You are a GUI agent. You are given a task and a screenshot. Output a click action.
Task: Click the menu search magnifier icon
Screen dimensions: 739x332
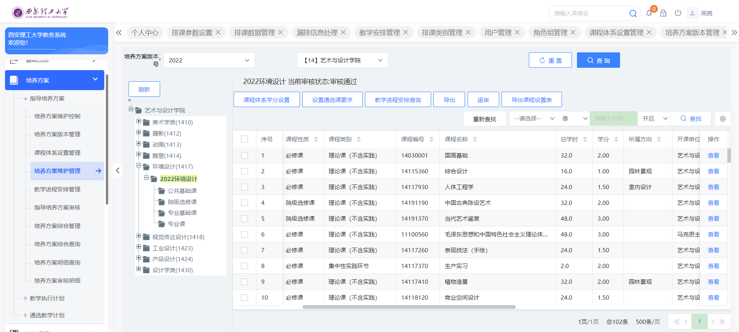point(633,13)
